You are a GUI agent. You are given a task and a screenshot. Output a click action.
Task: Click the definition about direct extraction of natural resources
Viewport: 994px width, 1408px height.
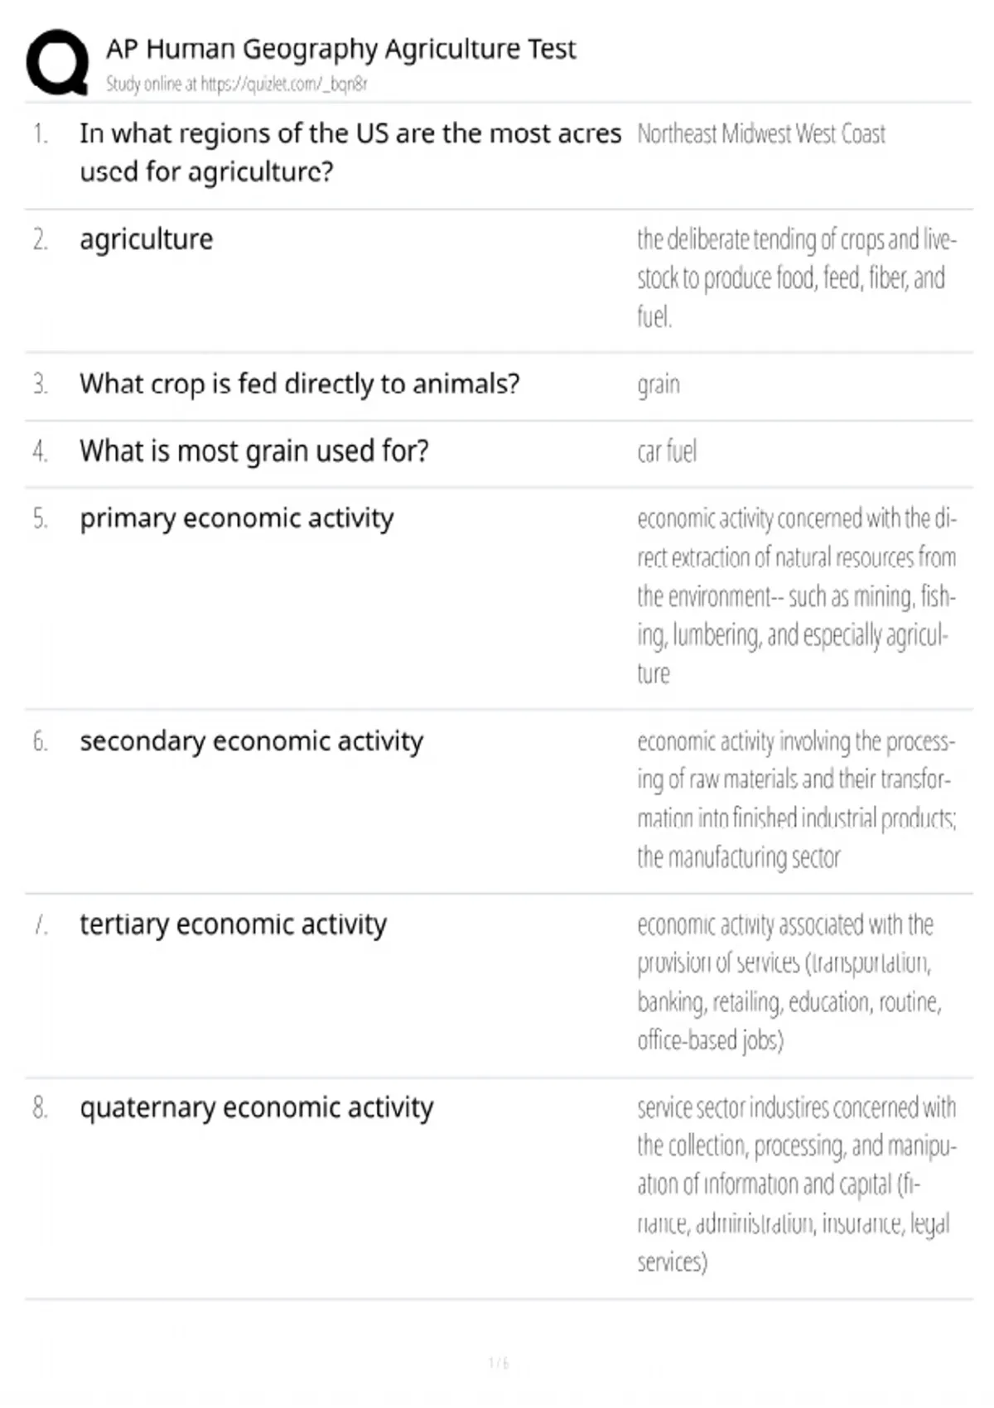(x=797, y=596)
